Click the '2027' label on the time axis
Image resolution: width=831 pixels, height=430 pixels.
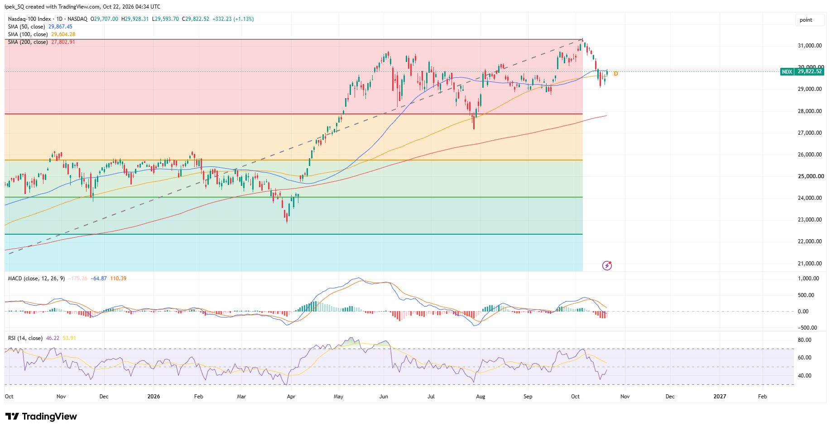tap(720, 397)
